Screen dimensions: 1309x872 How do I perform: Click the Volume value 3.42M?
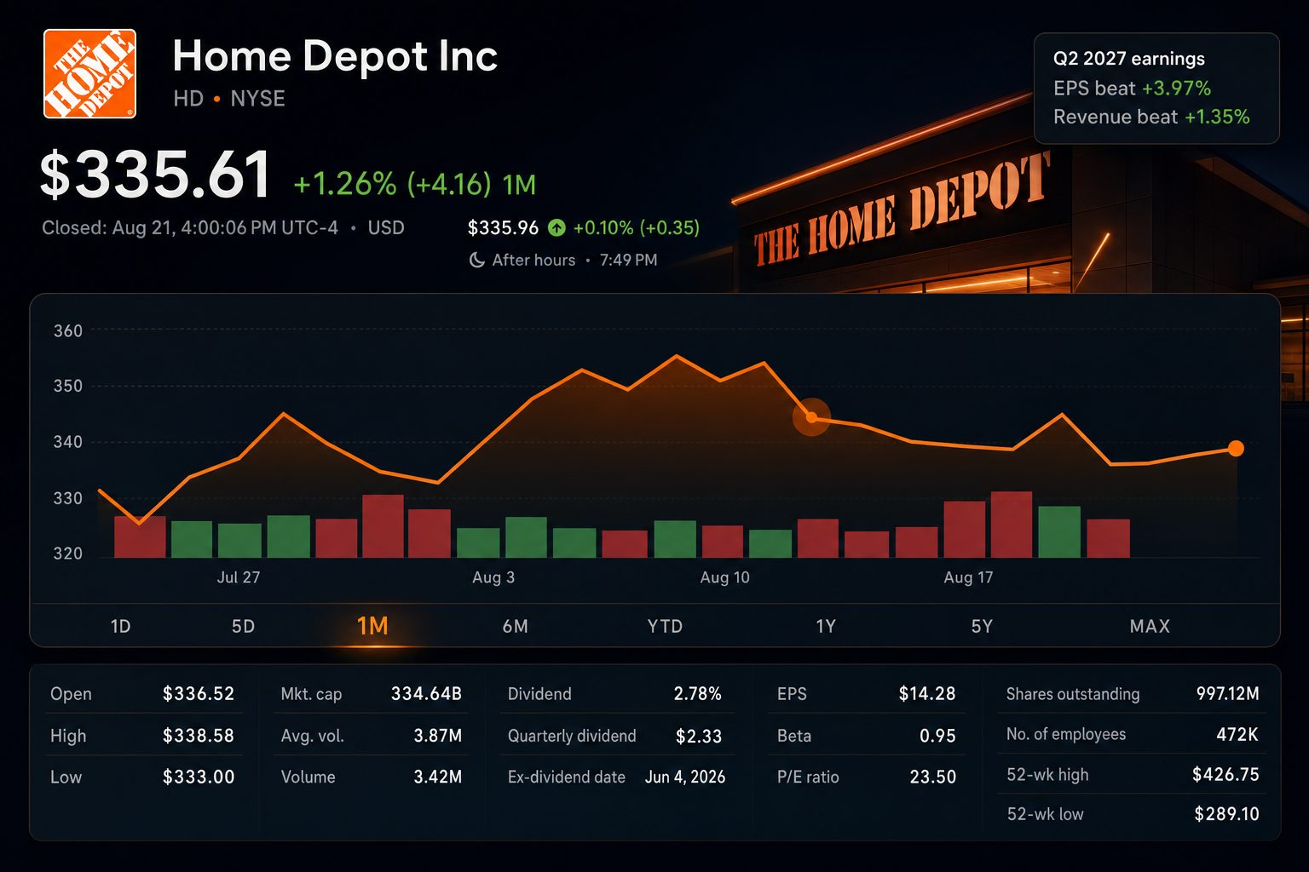437,777
